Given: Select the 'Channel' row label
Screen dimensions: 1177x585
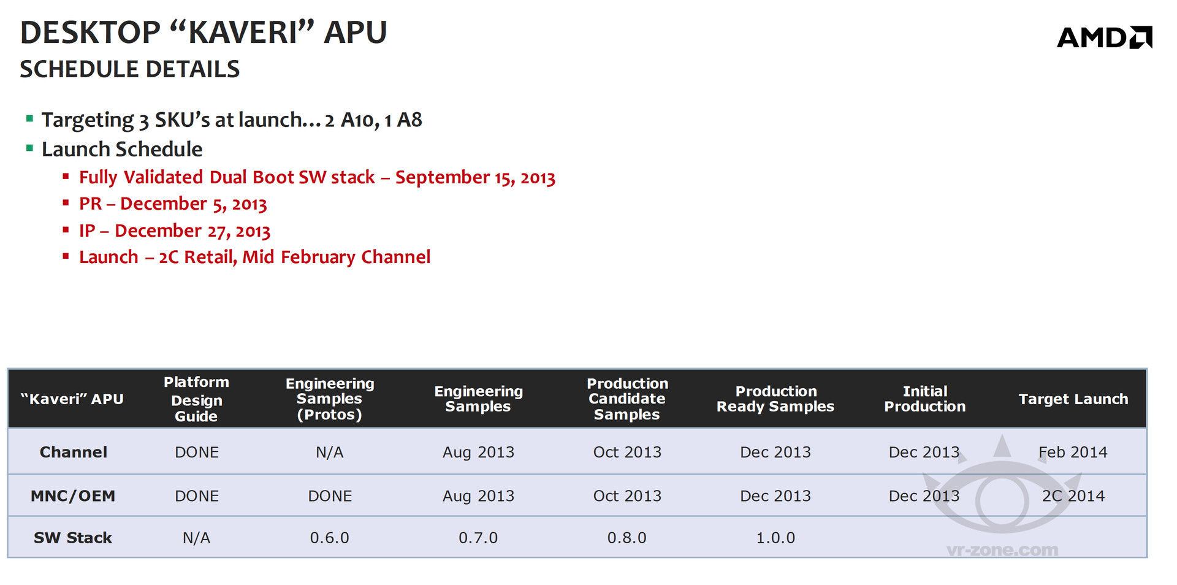Looking at the screenshot, I should click(74, 452).
